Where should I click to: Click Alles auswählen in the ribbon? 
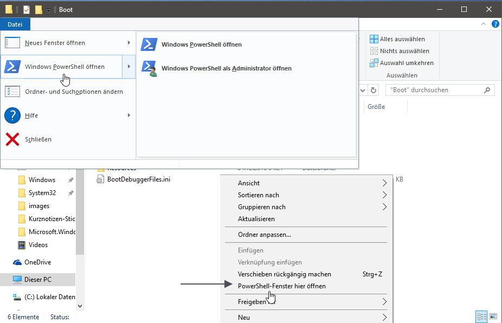(x=397, y=39)
